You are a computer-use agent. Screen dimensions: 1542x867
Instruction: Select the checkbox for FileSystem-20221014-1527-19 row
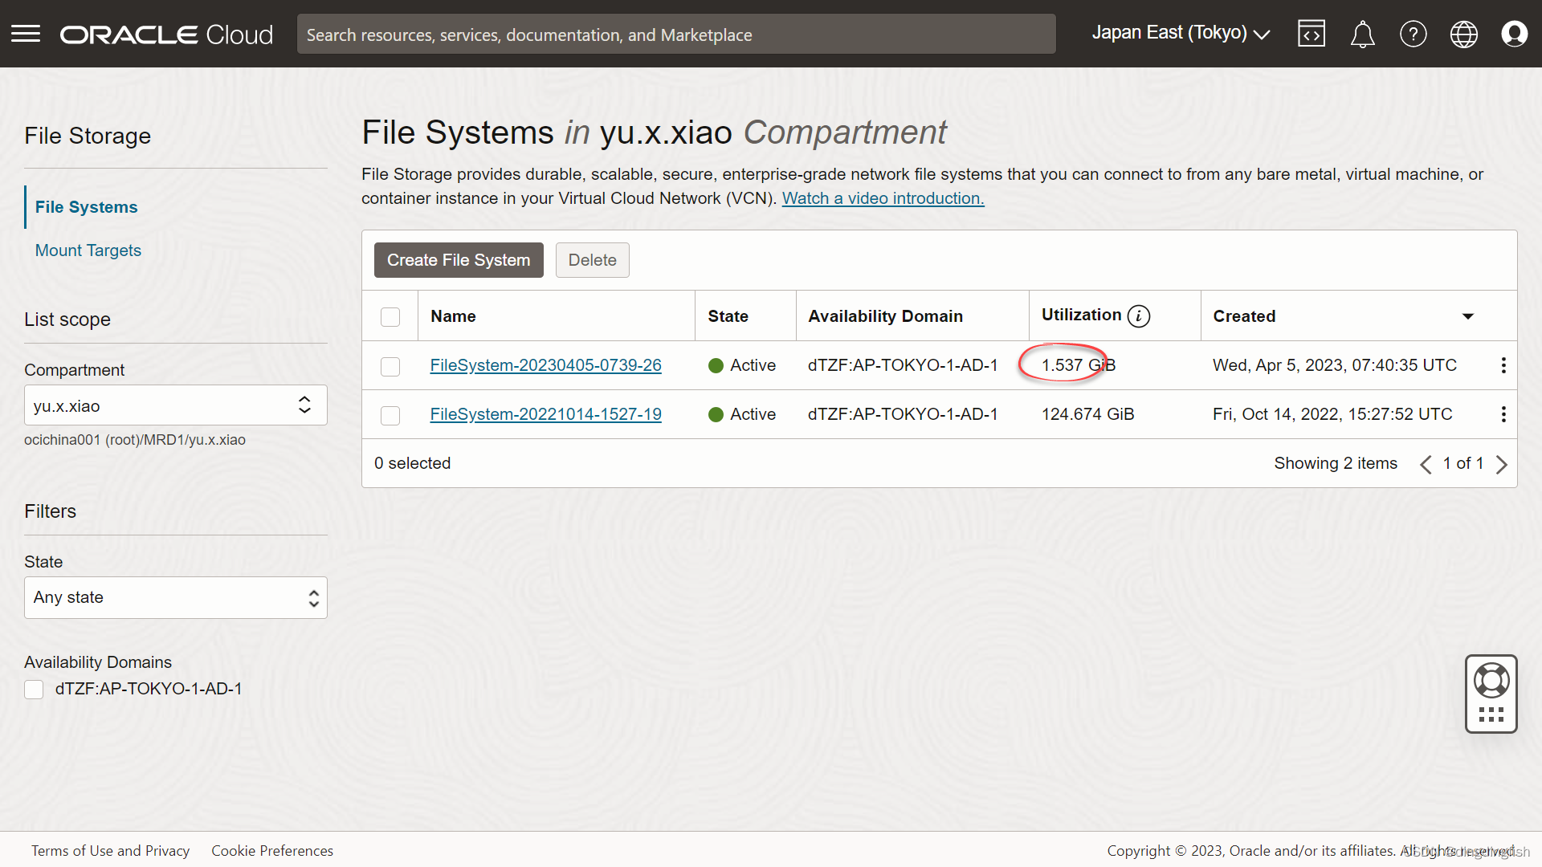(x=390, y=413)
